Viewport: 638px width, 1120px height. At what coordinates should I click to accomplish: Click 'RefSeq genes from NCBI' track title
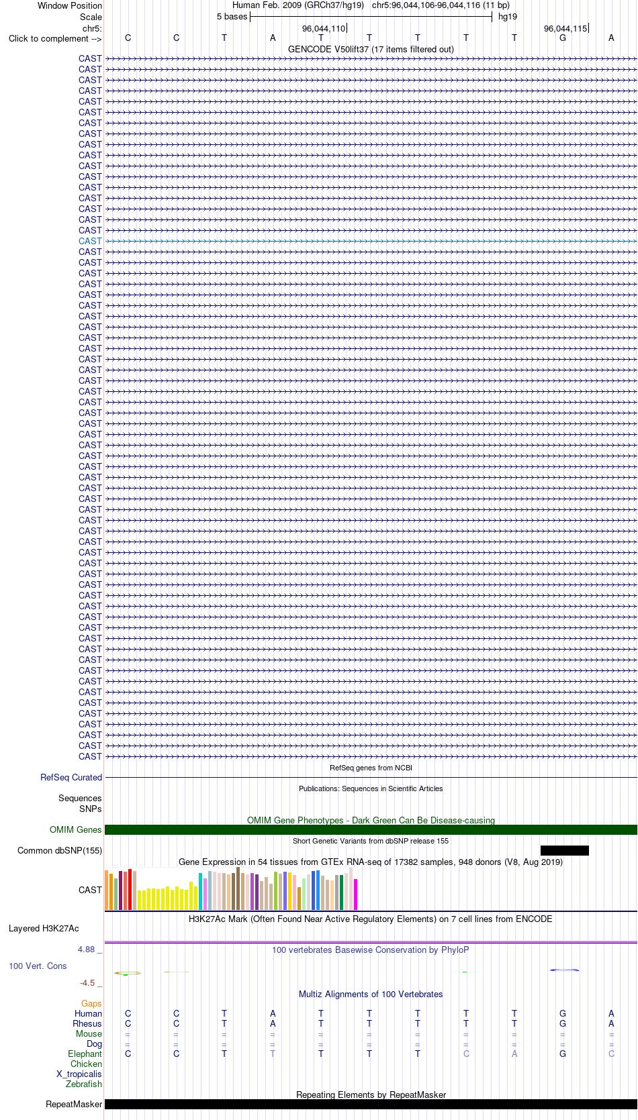371,768
